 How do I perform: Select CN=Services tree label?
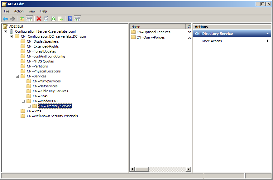coord(36,76)
